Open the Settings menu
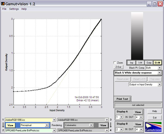164x134 pixels. click(x=14, y=9)
